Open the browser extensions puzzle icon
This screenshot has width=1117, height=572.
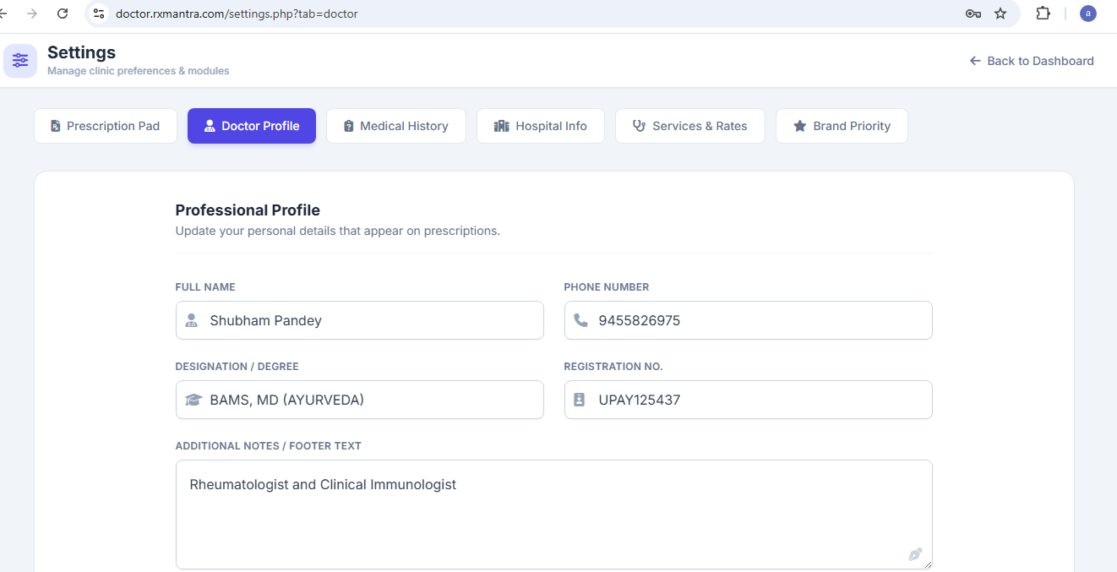1043,14
